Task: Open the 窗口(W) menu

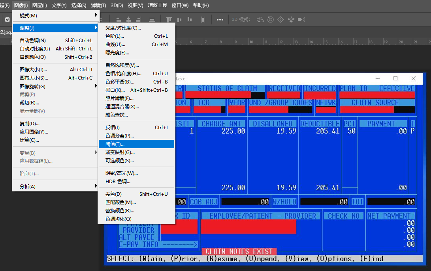Action: [x=180, y=5]
